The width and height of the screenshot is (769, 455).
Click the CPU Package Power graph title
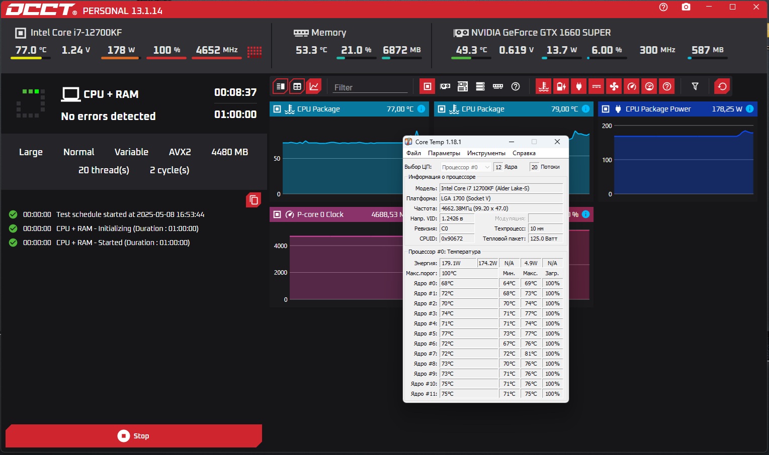tap(658, 109)
